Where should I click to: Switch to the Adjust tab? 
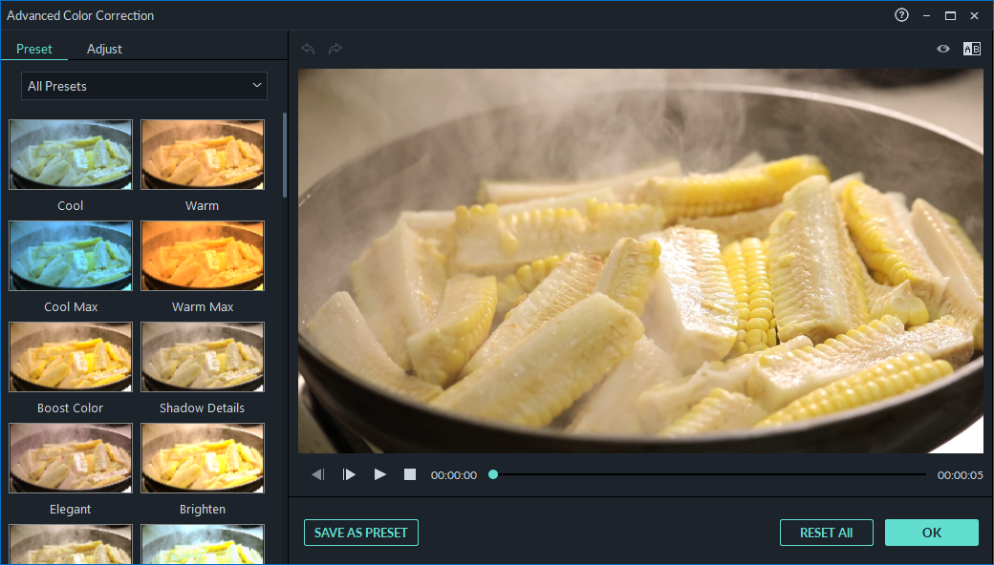pos(104,49)
